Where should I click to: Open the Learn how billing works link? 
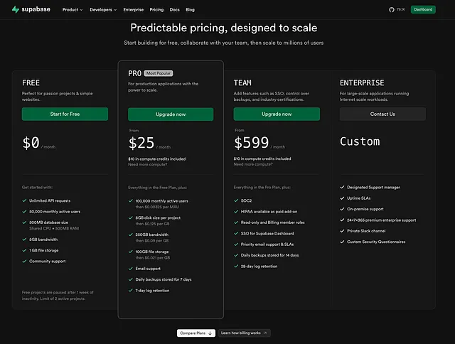[244, 333]
